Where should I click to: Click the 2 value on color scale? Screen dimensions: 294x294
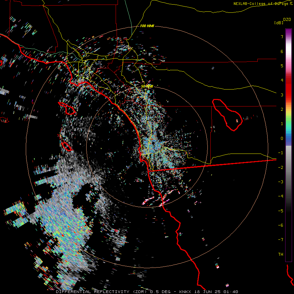pyautogui.click(x=282, y=109)
